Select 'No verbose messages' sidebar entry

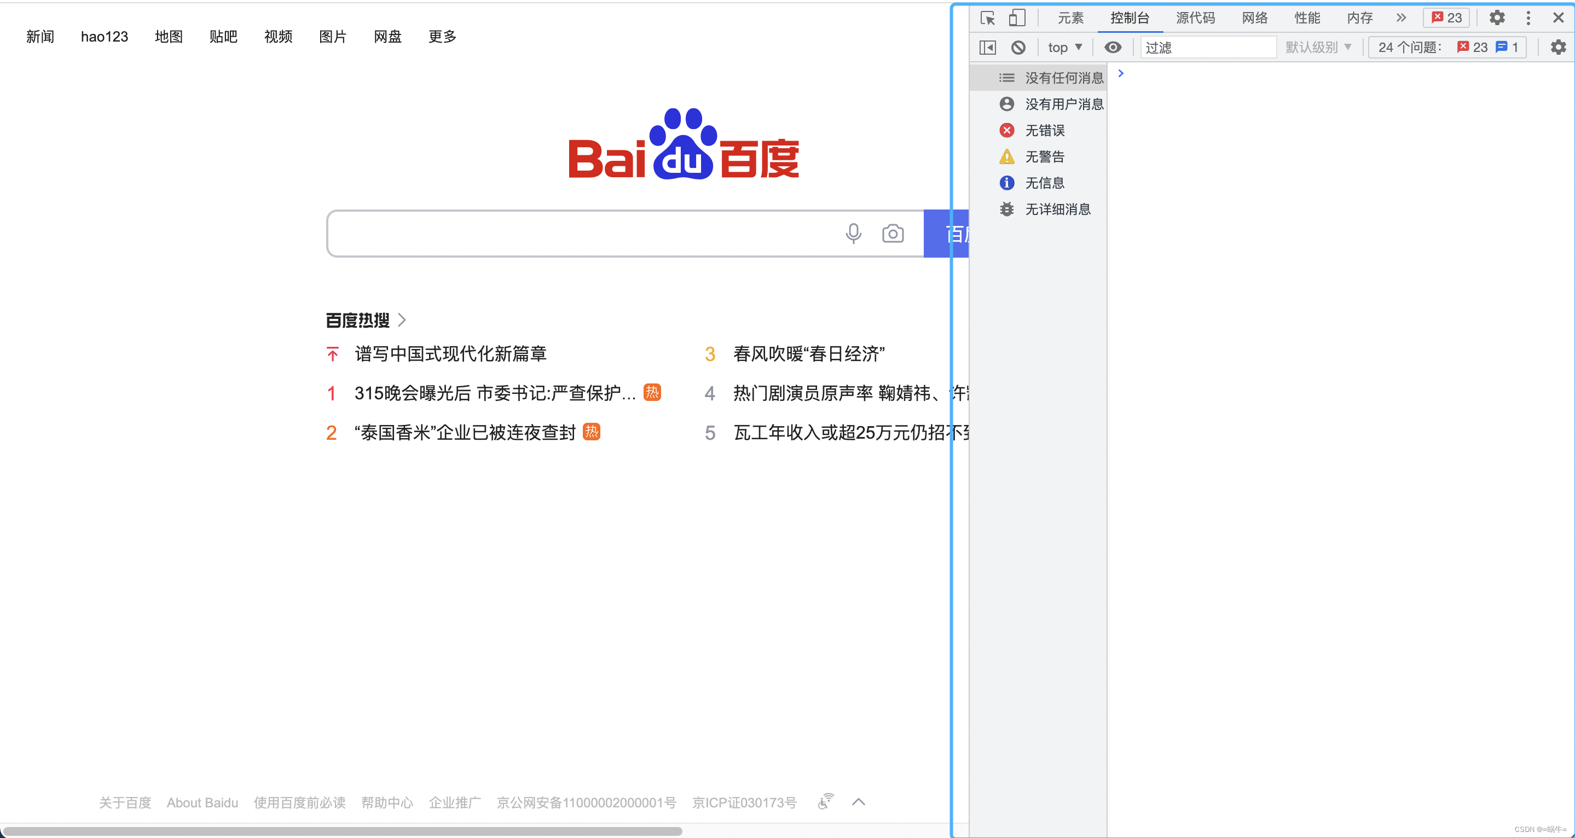(x=1038, y=209)
